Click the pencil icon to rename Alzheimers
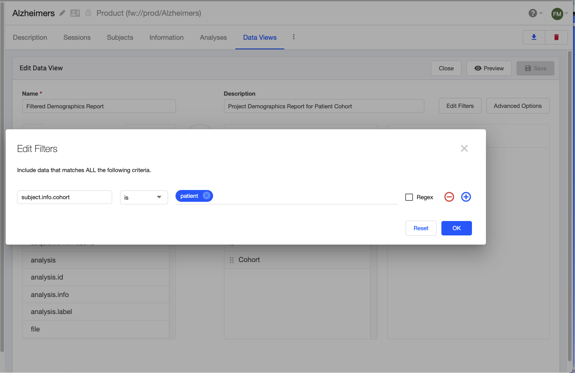575x373 pixels. [61, 13]
